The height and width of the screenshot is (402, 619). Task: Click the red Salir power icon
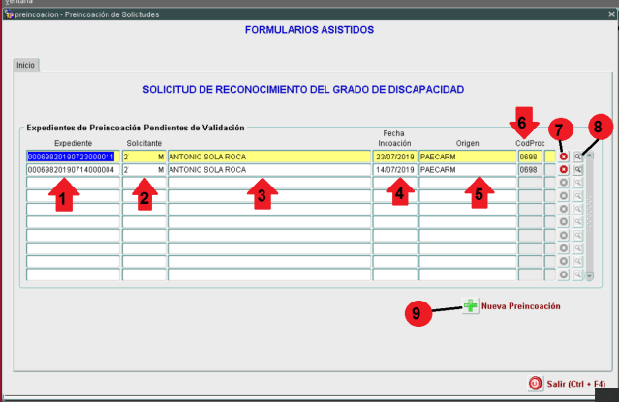(x=535, y=383)
